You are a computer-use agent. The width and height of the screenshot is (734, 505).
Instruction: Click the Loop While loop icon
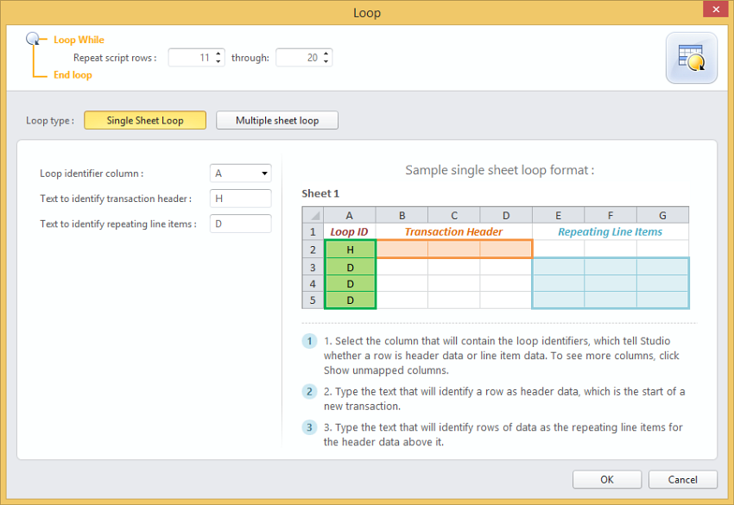[34, 39]
